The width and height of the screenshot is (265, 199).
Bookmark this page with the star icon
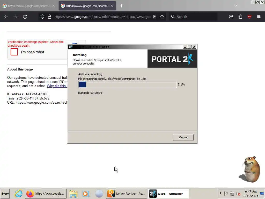coord(162,17)
